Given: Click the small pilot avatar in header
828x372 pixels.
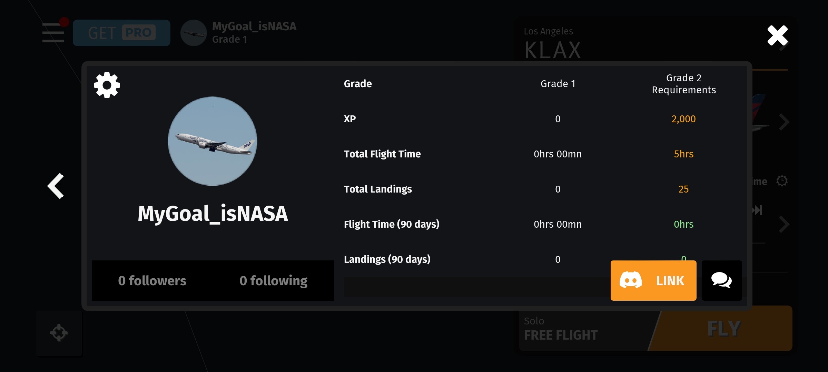Looking at the screenshot, I should [x=194, y=33].
